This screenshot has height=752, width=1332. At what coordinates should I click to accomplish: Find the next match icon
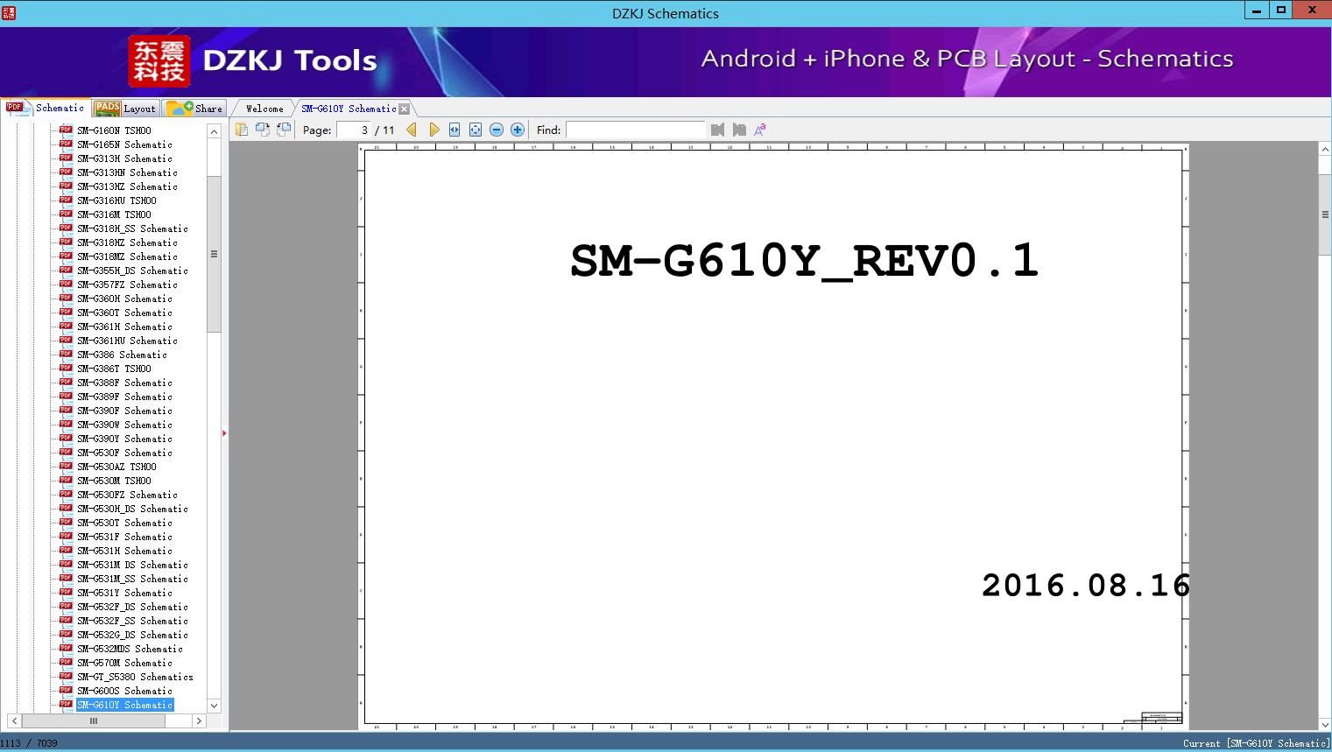[739, 130]
